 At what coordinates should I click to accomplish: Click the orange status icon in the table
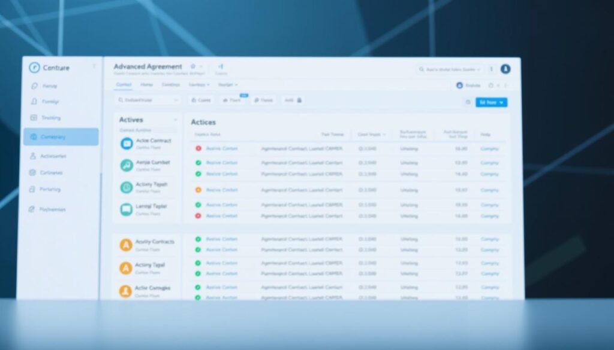pyautogui.click(x=198, y=190)
